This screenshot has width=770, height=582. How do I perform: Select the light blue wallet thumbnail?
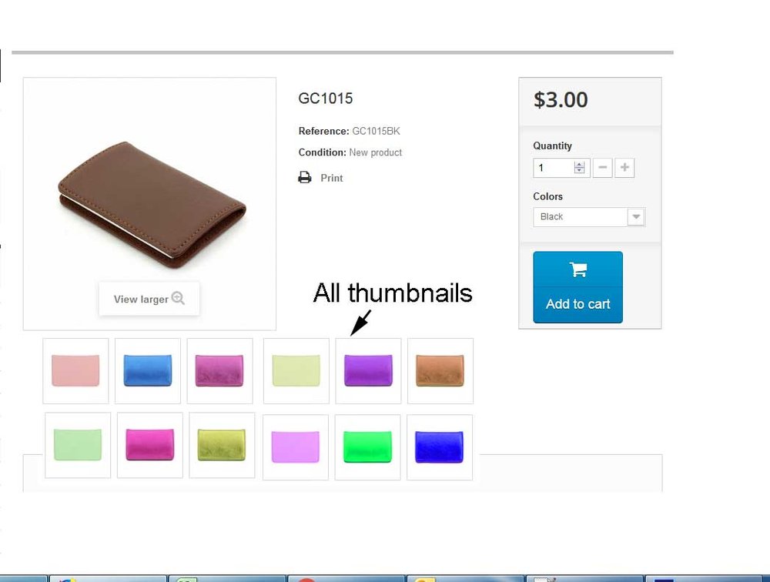pos(148,371)
